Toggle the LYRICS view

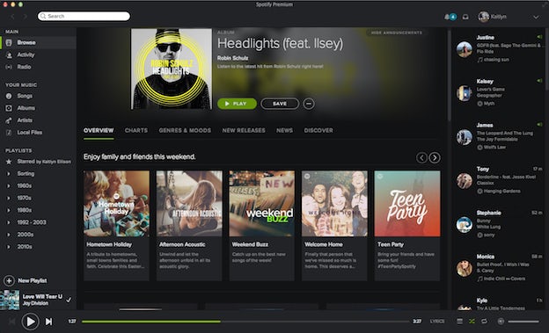click(437, 321)
